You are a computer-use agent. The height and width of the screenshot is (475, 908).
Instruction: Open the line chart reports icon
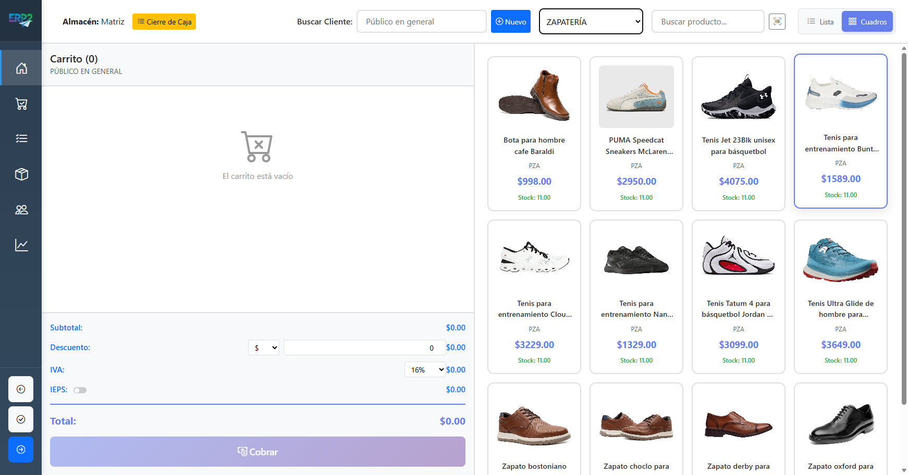click(x=21, y=245)
